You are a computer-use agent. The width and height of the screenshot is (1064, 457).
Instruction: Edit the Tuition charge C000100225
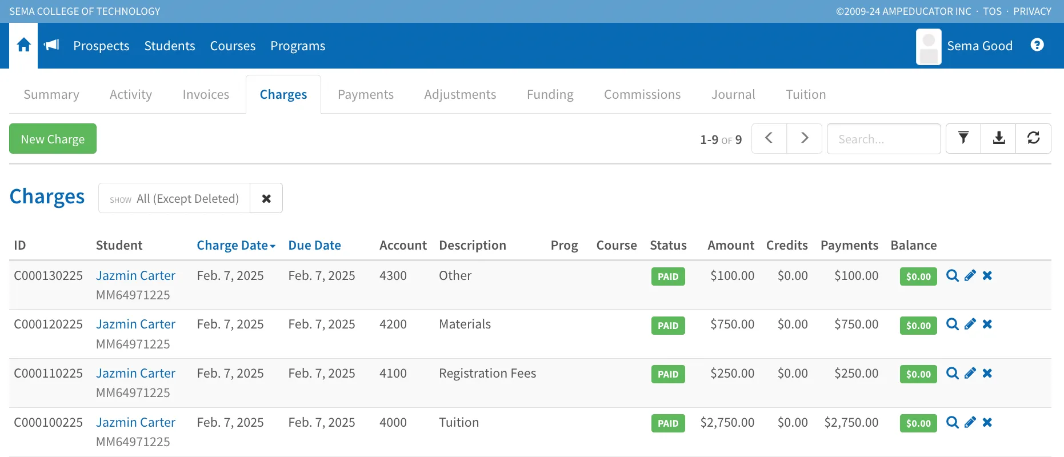click(970, 423)
